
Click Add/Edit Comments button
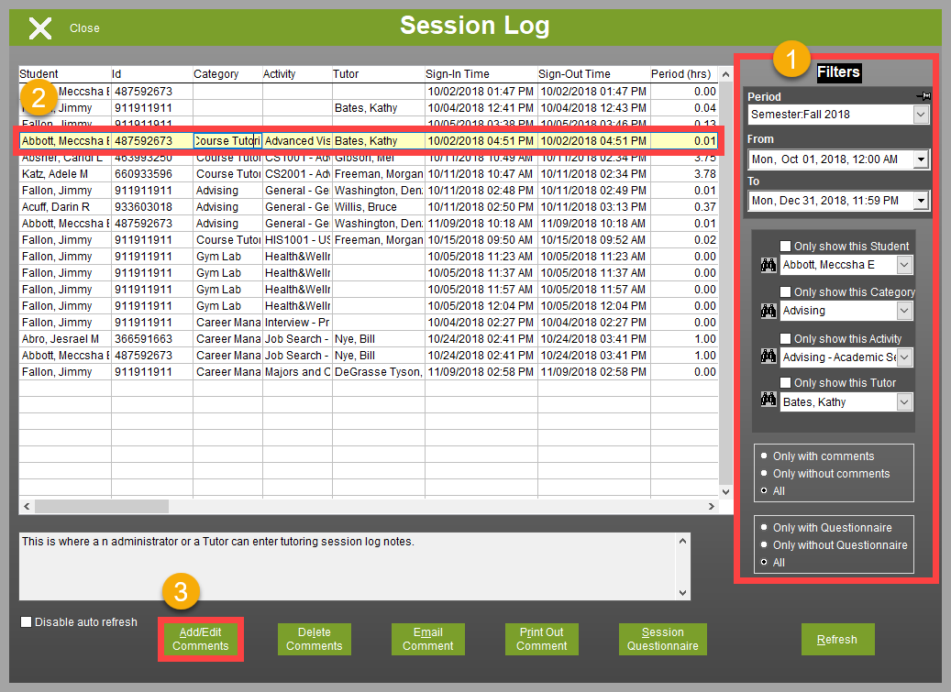200,639
